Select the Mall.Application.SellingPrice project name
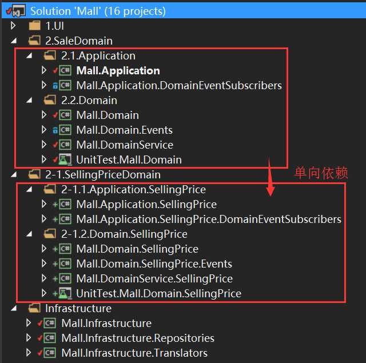The width and height of the screenshot is (366, 363). click(x=146, y=205)
